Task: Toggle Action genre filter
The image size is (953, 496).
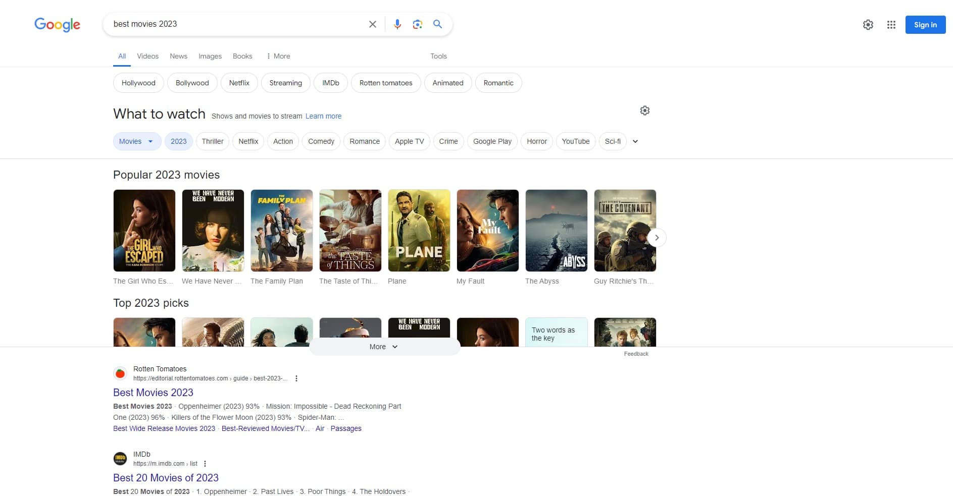Action: [x=283, y=141]
